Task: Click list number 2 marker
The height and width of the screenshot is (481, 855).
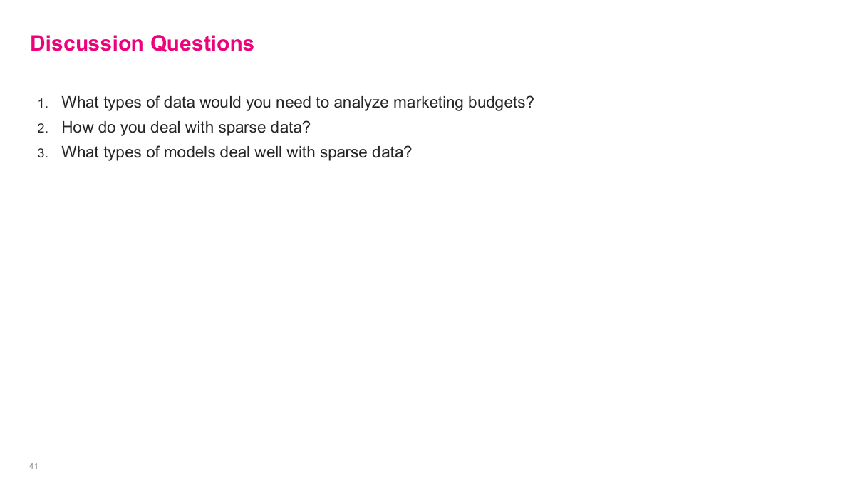Action: click(x=42, y=128)
